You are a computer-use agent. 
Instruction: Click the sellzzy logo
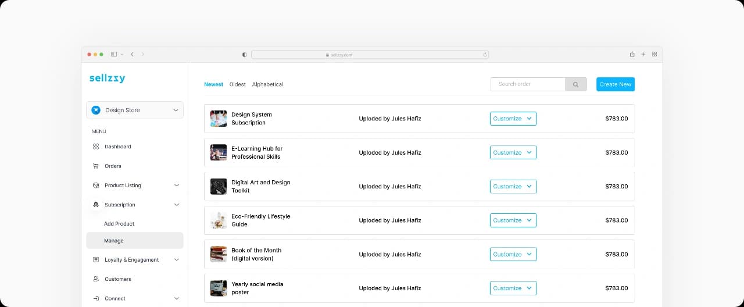point(107,78)
